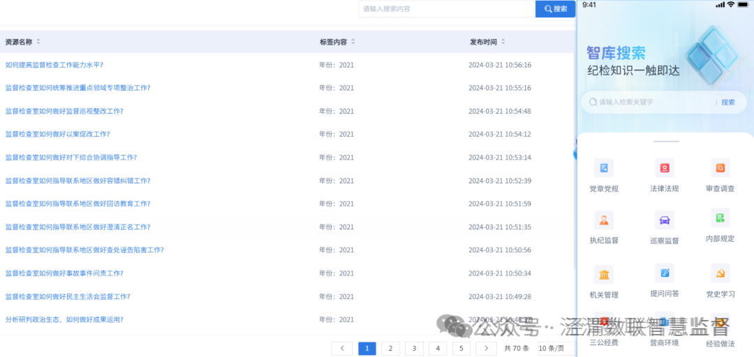Click the 请输入搜索内容 search field
This screenshot has height=357, width=754.
point(447,8)
